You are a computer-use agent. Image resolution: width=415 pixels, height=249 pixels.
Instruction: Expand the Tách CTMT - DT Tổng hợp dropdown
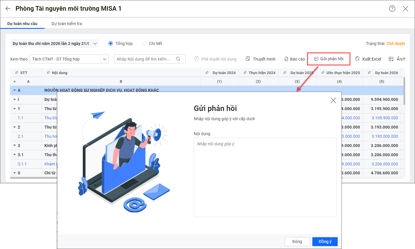104,59
